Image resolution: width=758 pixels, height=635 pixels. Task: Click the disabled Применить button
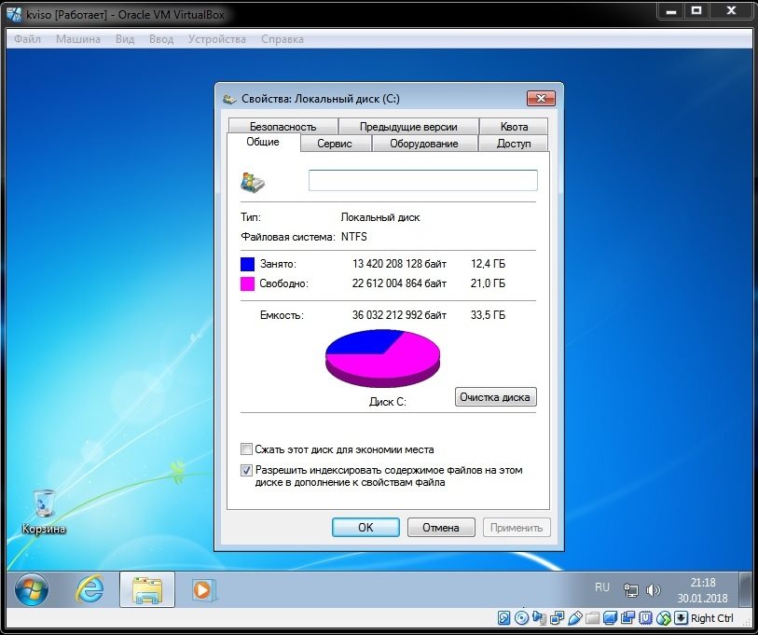(517, 527)
